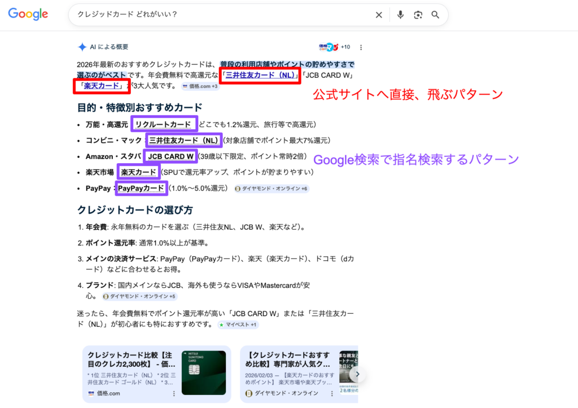
Task: Open 三井住友カード（NL） link in intro paragraph
Action: (259, 75)
